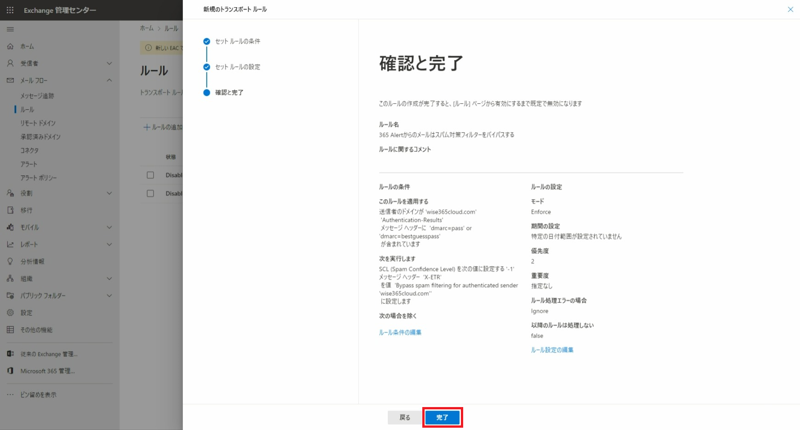Screen dimensions: 800x430
Task: Collapse the メール フロー section chevron
Action: 109,80
